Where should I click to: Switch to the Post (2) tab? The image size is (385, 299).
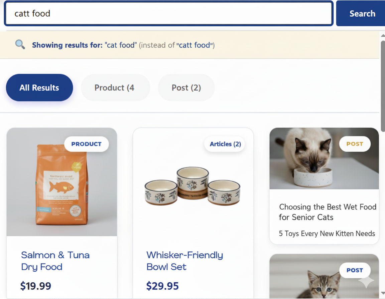(186, 88)
